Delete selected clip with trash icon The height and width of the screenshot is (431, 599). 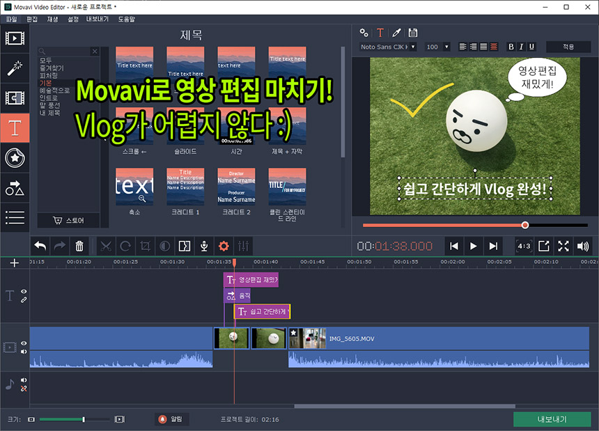click(79, 246)
